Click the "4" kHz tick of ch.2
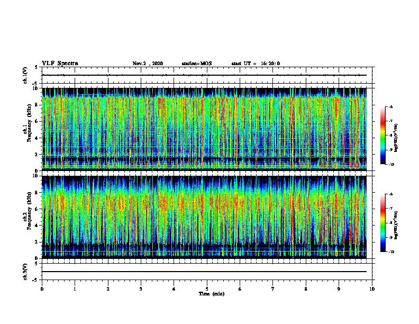This screenshot has height=324, width=419. pyautogui.click(x=37, y=226)
